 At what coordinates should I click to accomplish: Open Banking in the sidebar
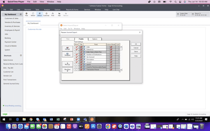8,38
